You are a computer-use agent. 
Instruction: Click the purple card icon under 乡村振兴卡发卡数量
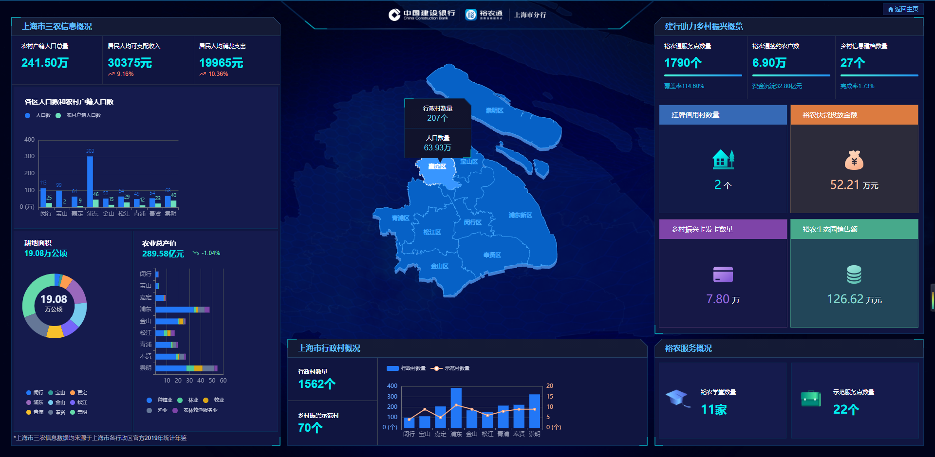pyautogui.click(x=723, y=274)
